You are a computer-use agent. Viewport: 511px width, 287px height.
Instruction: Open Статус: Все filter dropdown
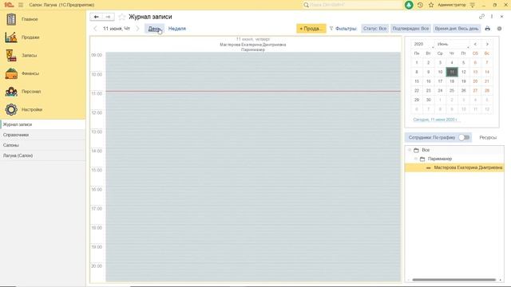(374, 29)
